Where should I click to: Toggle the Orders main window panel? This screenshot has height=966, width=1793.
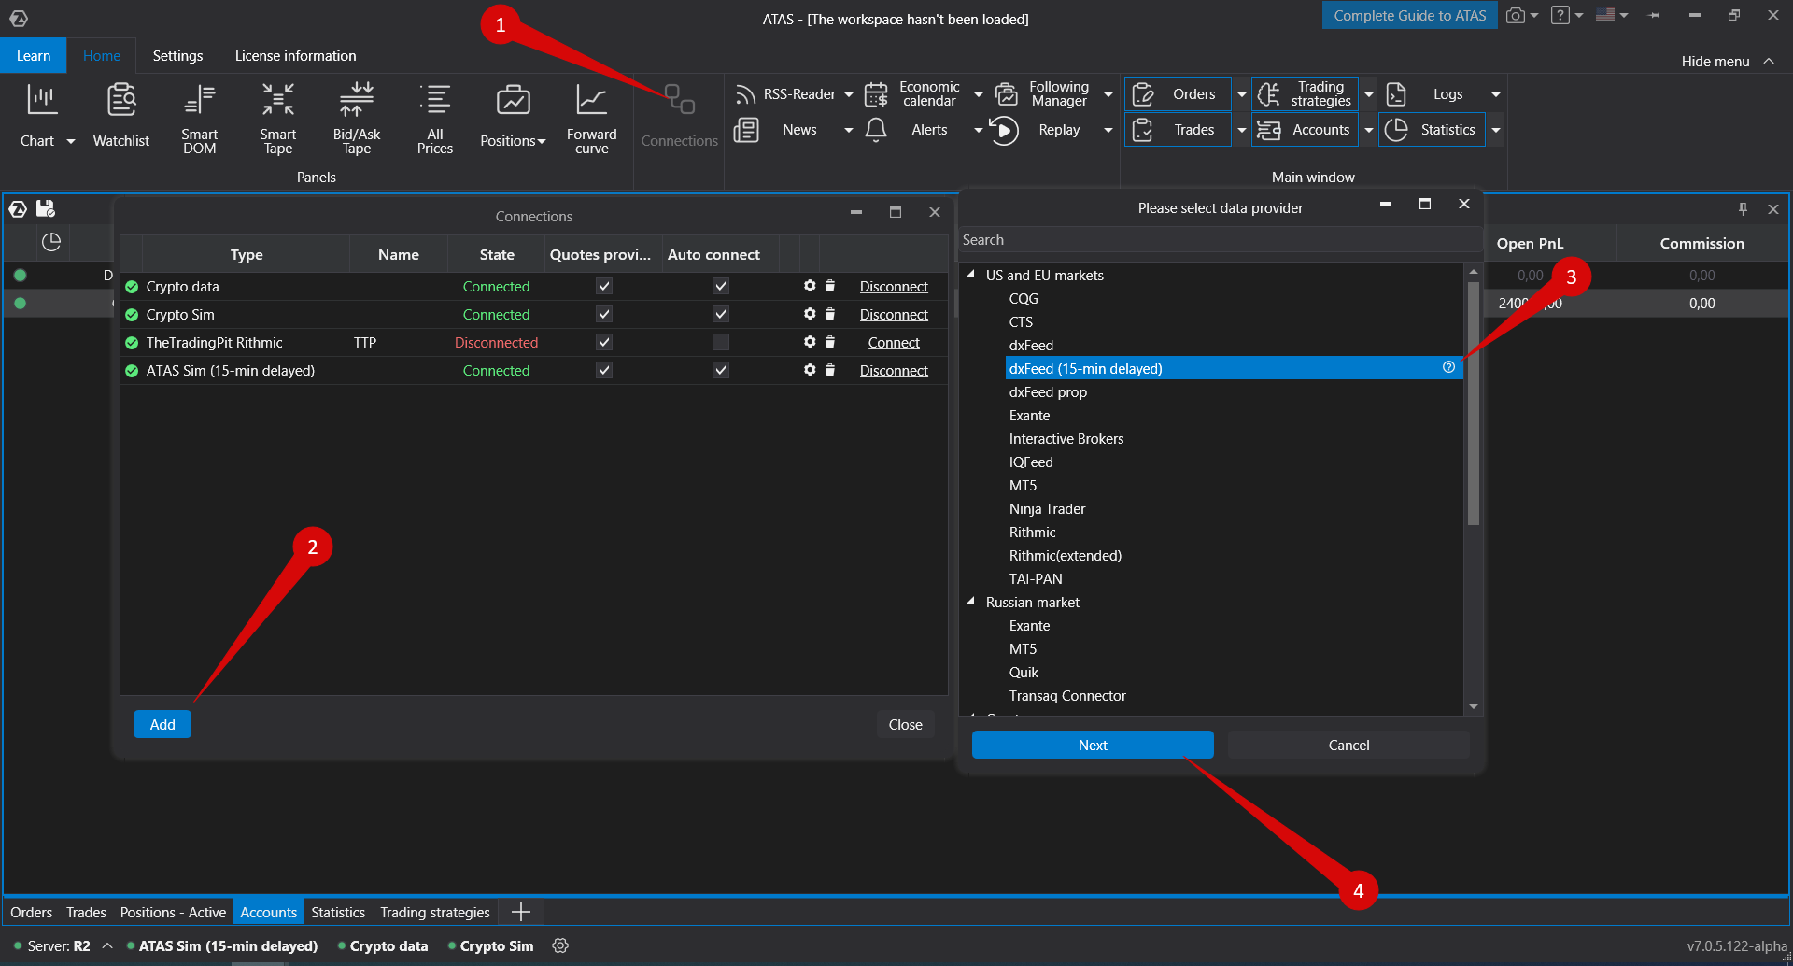point(1178,94)
